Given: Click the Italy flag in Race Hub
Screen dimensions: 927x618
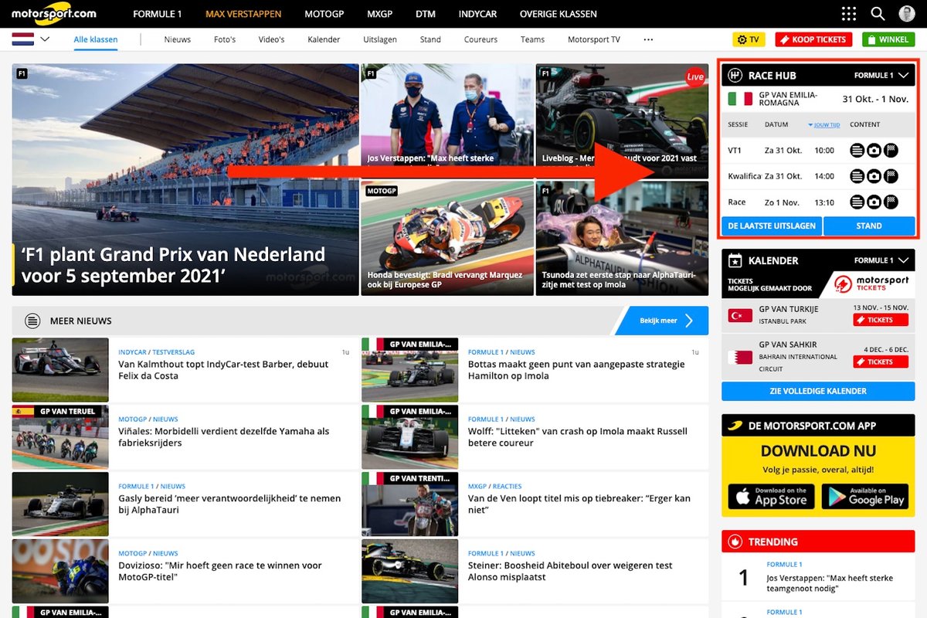Looking at the screenshot, I should pos(740,98).
